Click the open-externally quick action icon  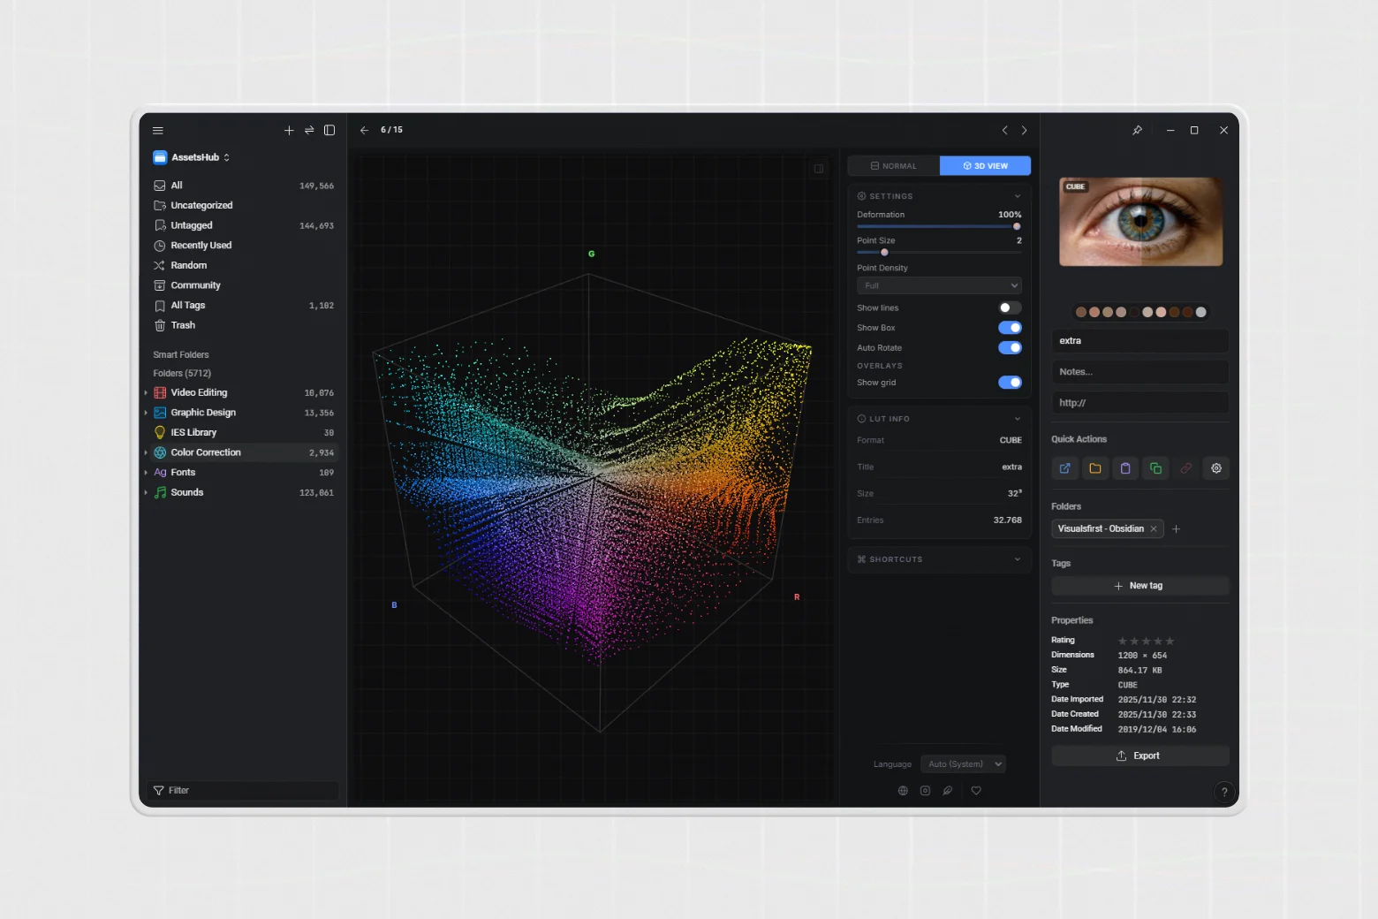click(1064, 468)
